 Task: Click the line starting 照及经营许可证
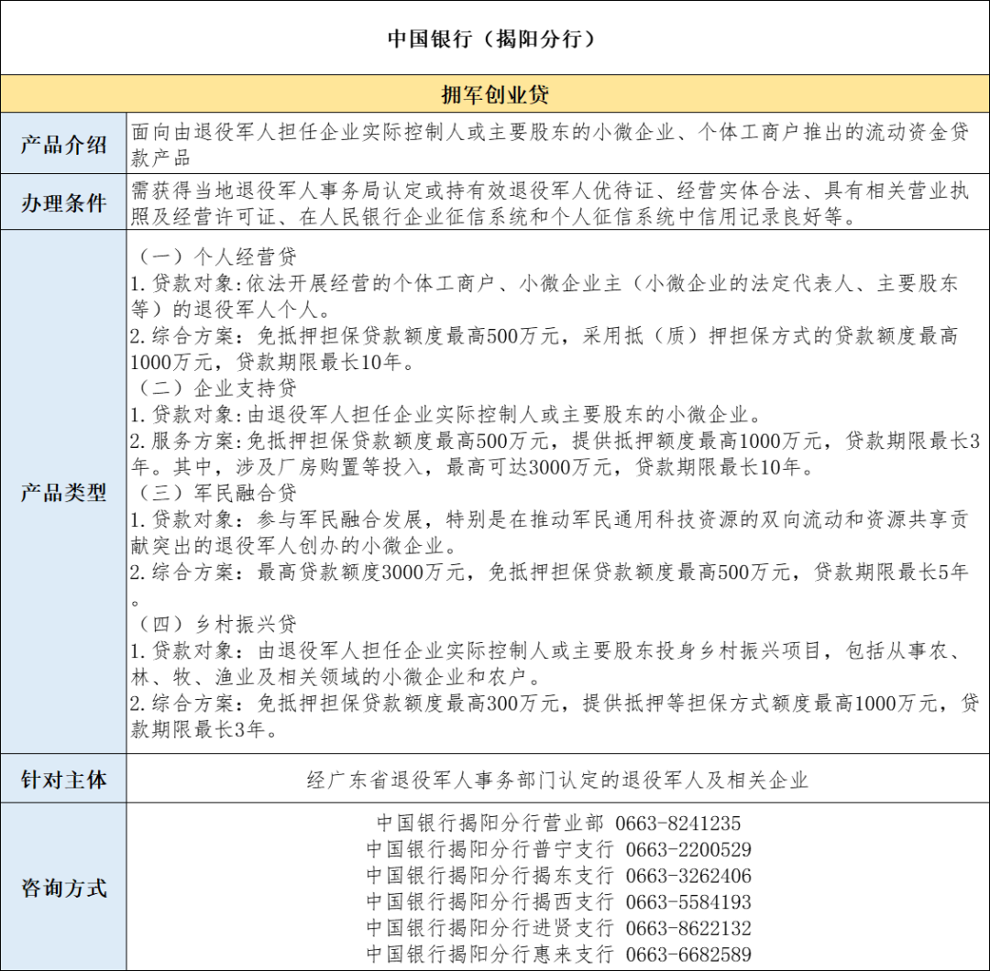494,216
